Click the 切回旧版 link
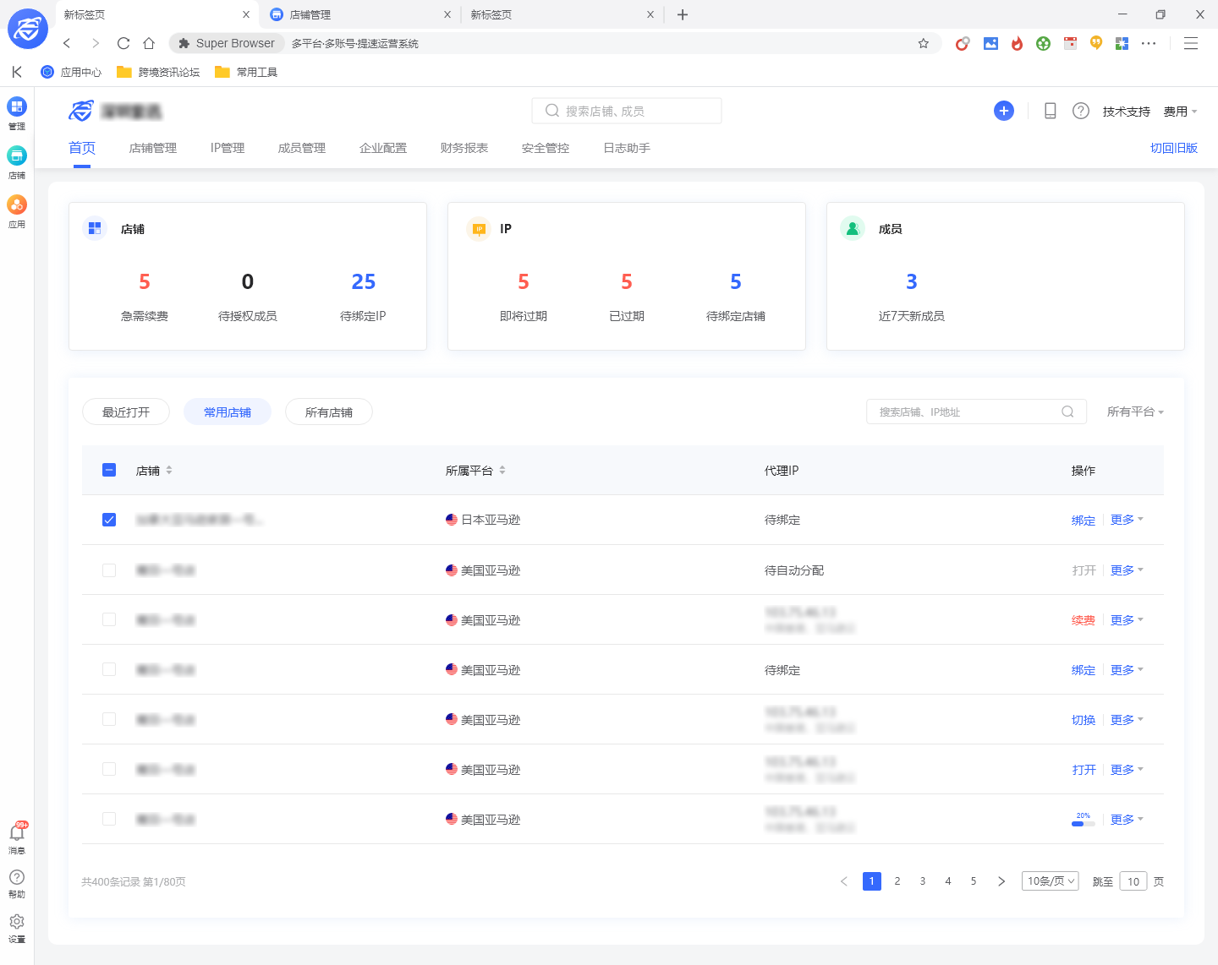Image resolution: width=1218 pixels, height=965 pixels. click(x=1173, y=148)
